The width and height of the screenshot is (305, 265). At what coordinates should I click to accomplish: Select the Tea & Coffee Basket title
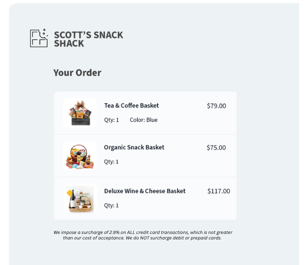point(131,106)
